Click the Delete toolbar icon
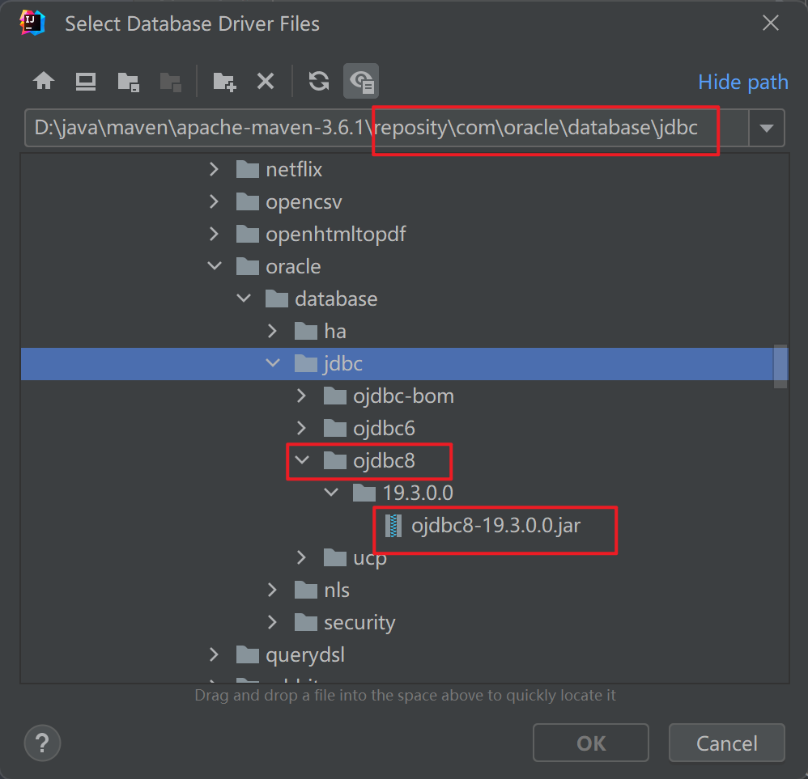 pos(266,81)
